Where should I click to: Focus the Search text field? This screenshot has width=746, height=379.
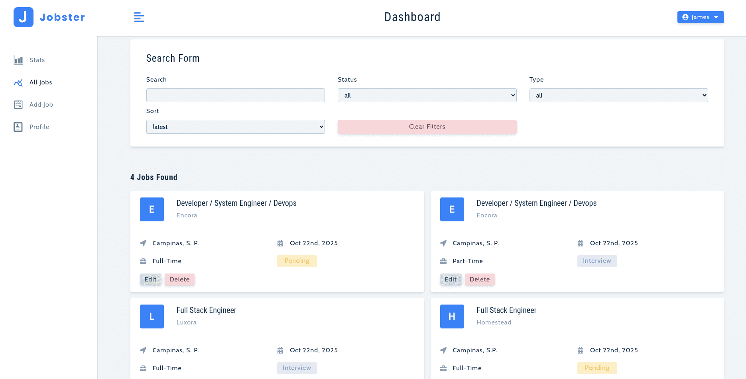235,96
